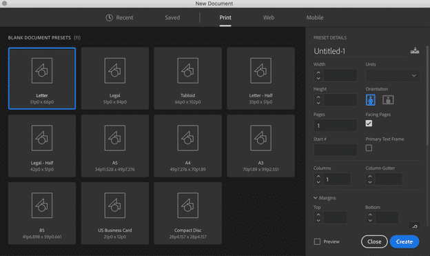Select the Letter preset
Viewport: 430px width, 256px height.
[42, 78]
